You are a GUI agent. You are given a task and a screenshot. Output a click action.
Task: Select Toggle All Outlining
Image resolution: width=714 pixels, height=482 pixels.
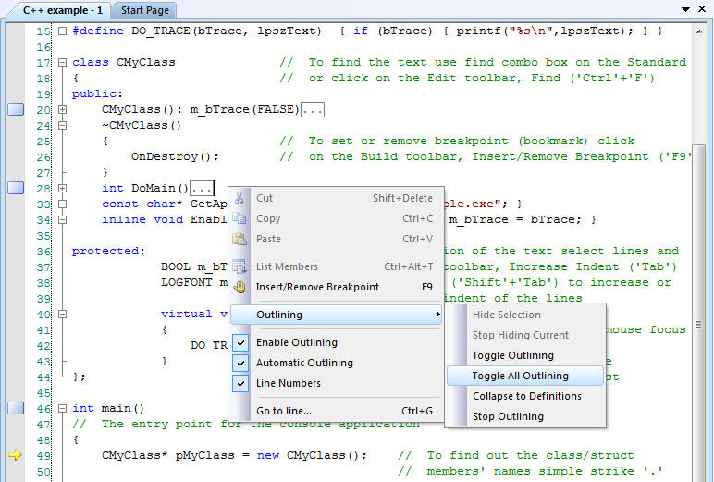click(525, 376)
